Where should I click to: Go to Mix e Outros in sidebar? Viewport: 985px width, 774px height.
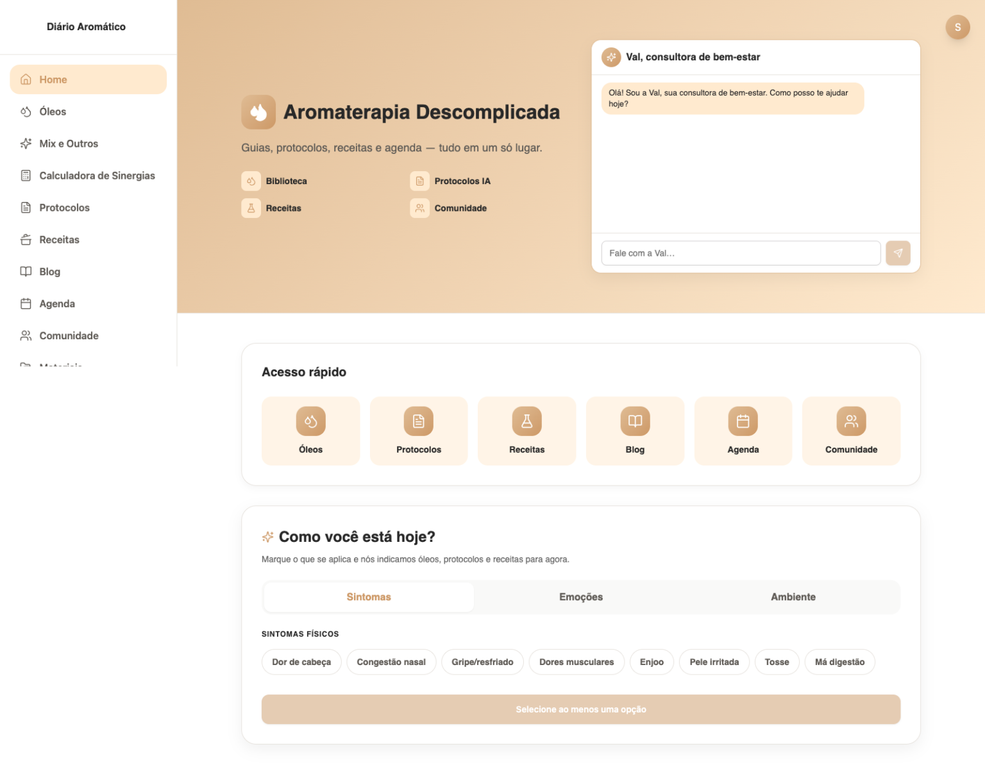(69, 144)
